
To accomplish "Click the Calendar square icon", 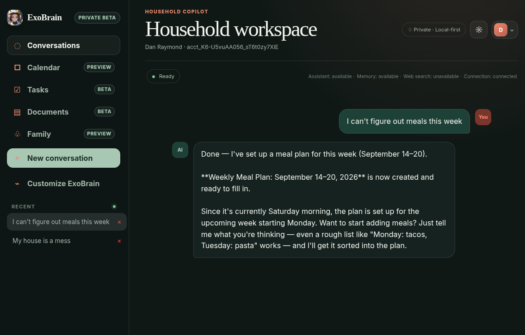I will tap(18, 67).
